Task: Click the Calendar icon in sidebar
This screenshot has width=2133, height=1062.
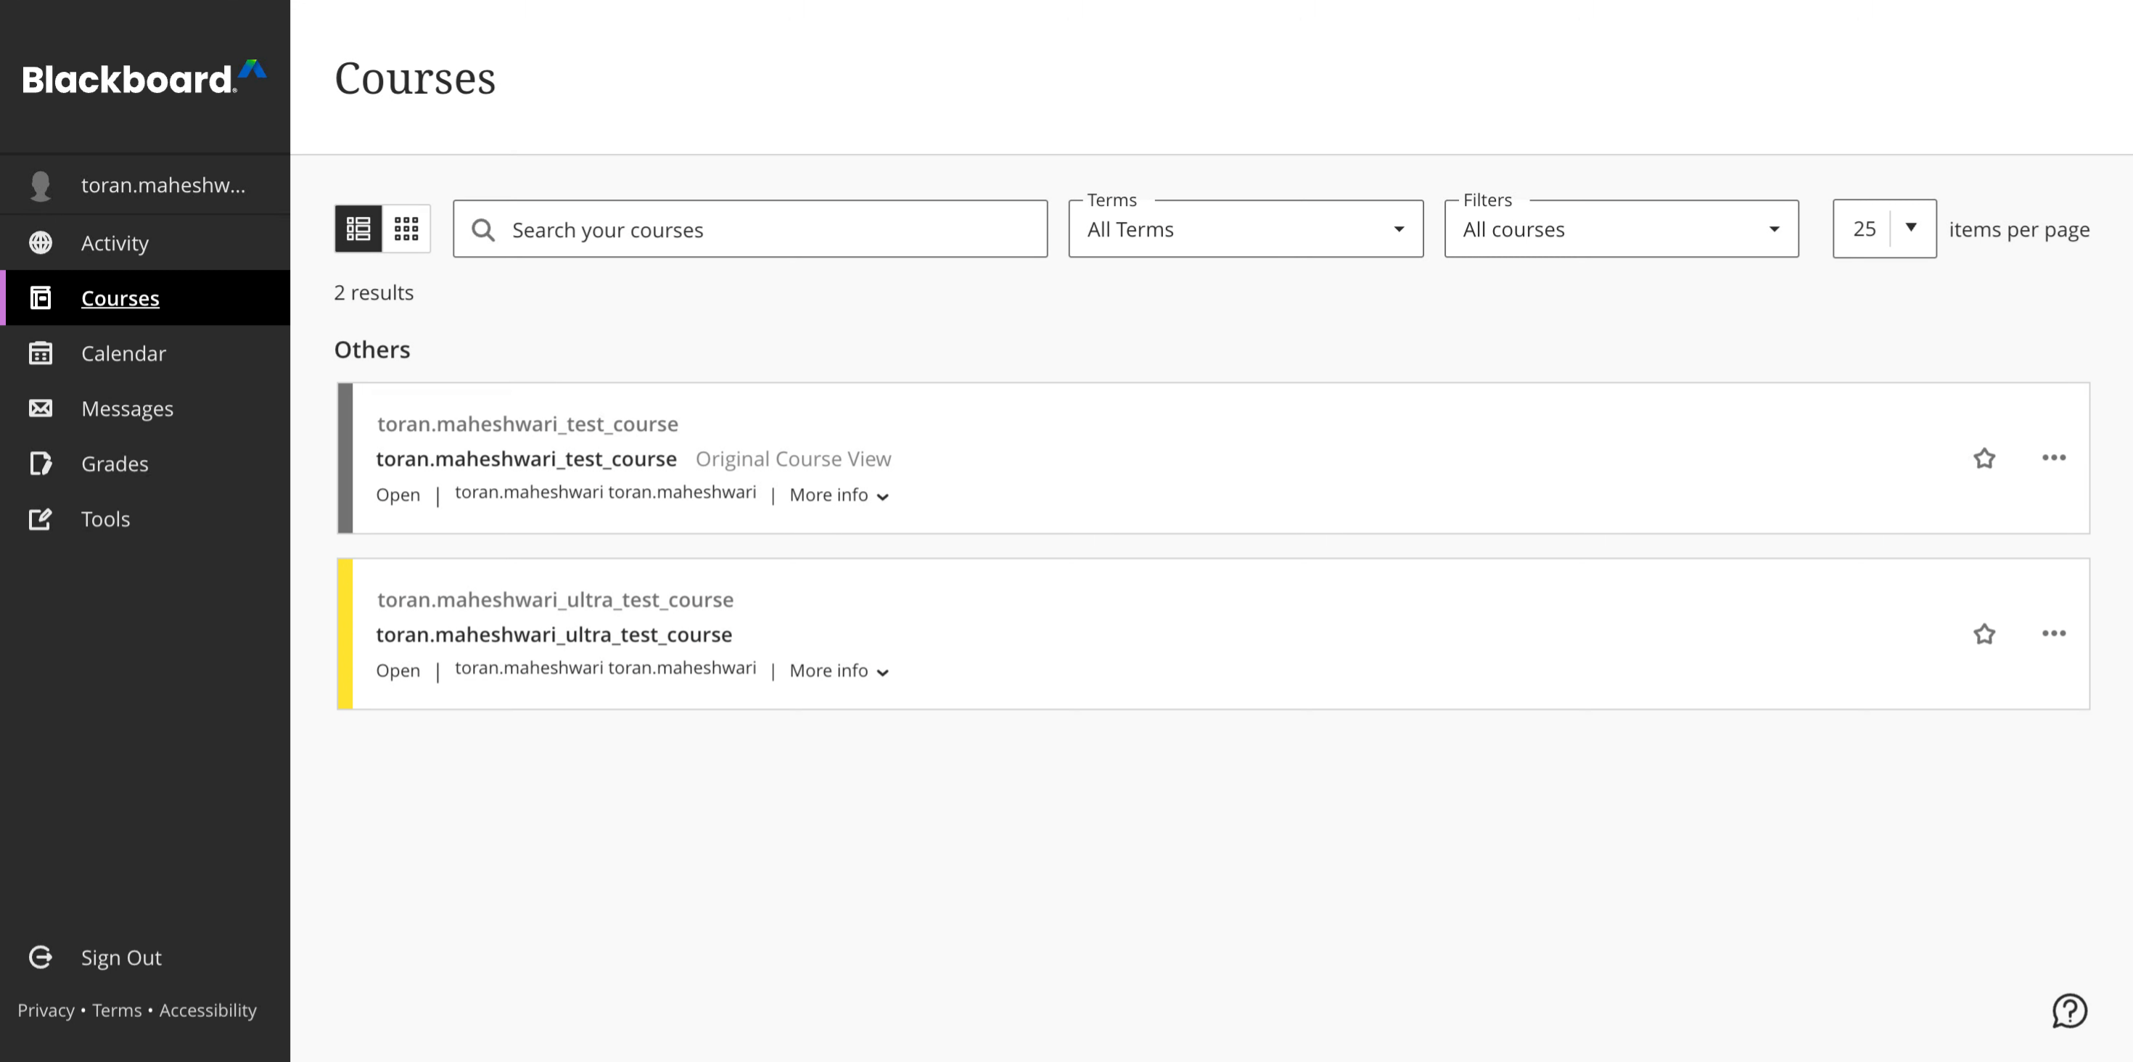Action: click(41, 353)
